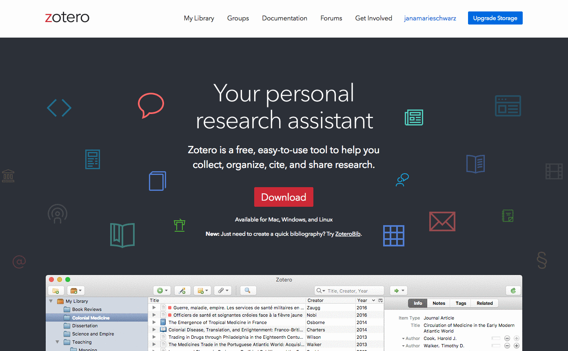Viewport: 568px width, 351px height.
Task: Open the janamarieschwarz profile link
Action: (x=430, y=18)
